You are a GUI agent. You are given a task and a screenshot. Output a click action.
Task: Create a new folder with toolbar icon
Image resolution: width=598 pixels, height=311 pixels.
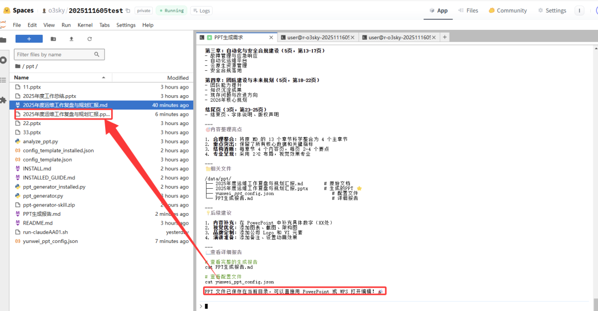53,39
